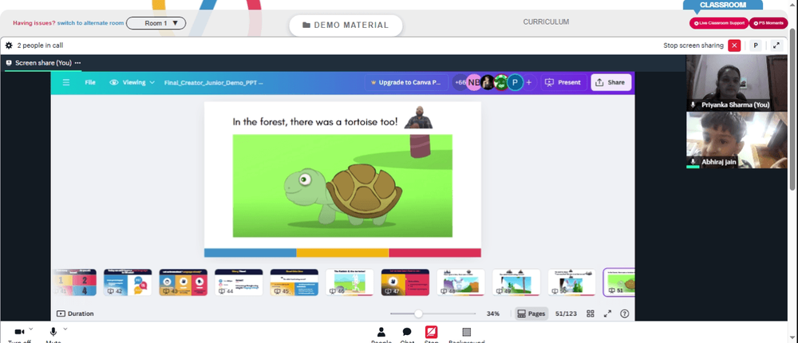Start the Present mode
798x343 pixels.
pyautogui.click(x=563, y=82)
